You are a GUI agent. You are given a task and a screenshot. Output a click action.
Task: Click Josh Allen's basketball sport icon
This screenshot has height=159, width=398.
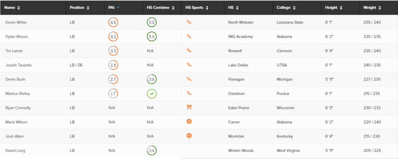189,136
